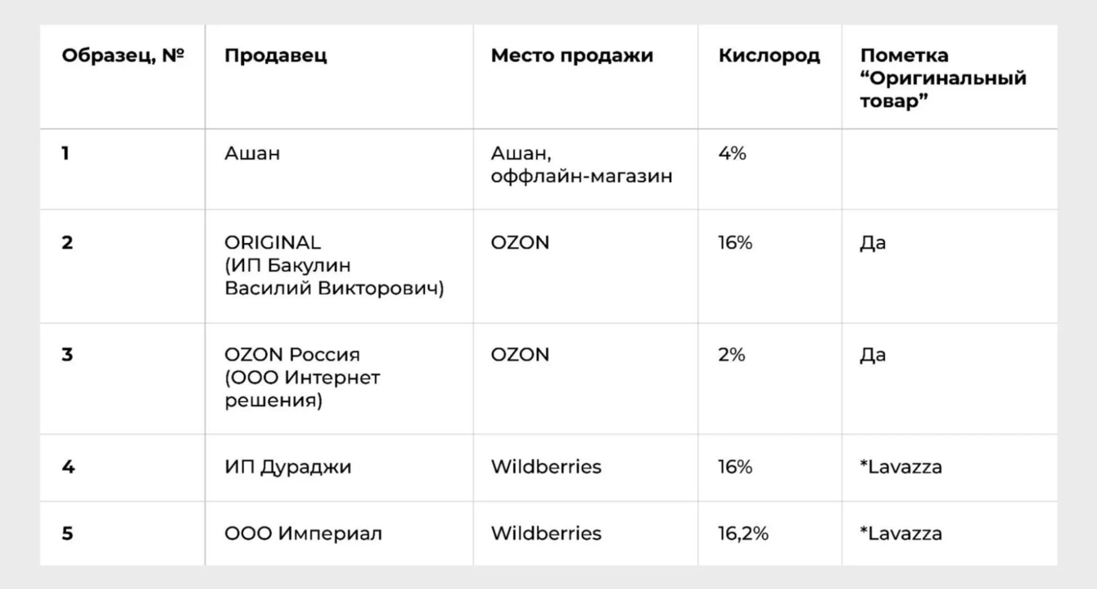Viewport: 1097px width, 589px height.
Task: Select the "OZON Россия (ООО Интернет решения)" cell
Action: click(302, 378)
